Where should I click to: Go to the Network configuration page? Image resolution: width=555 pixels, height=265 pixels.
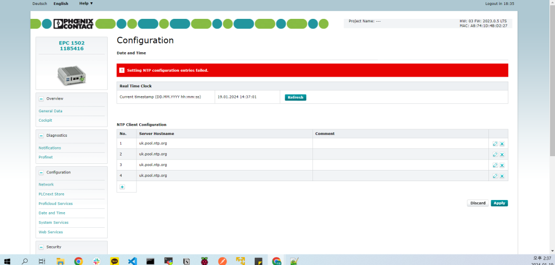click(46, 184)
